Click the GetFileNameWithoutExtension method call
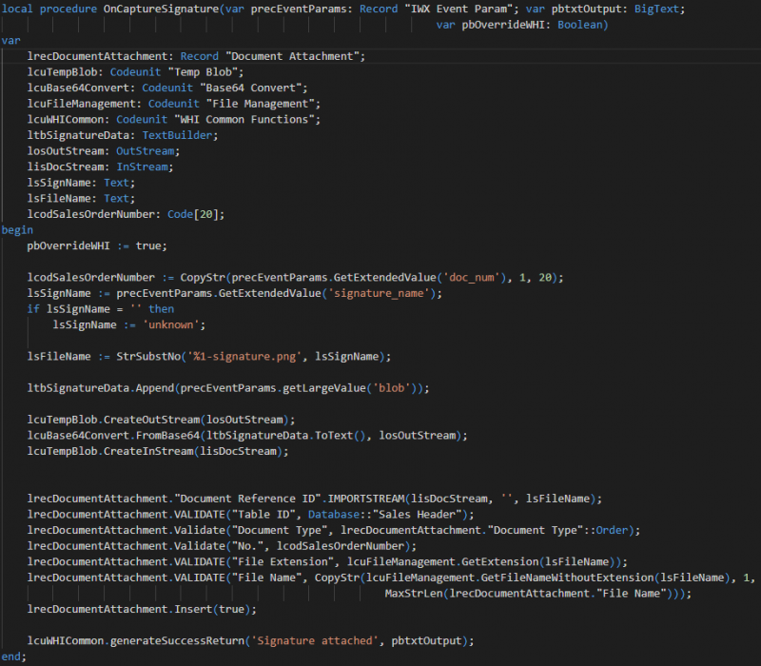Image resolution: width=761 pixels, height=666 pixels. click(x=567, y=578)
